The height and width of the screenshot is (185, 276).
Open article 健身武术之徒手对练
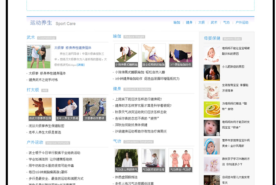click(43, 80)
